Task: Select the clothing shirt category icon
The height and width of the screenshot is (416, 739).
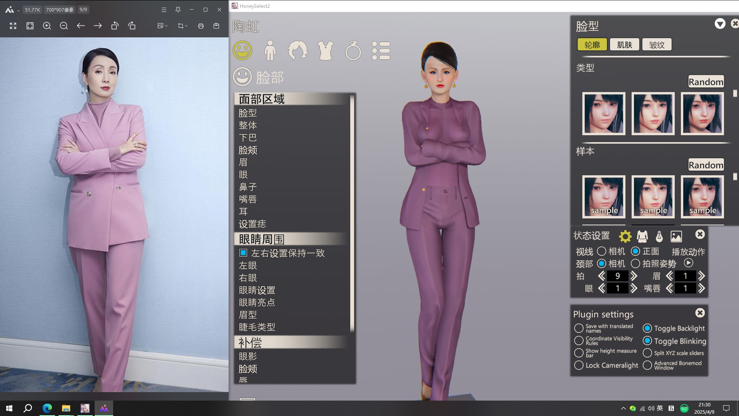Action: tap(325, 51)
